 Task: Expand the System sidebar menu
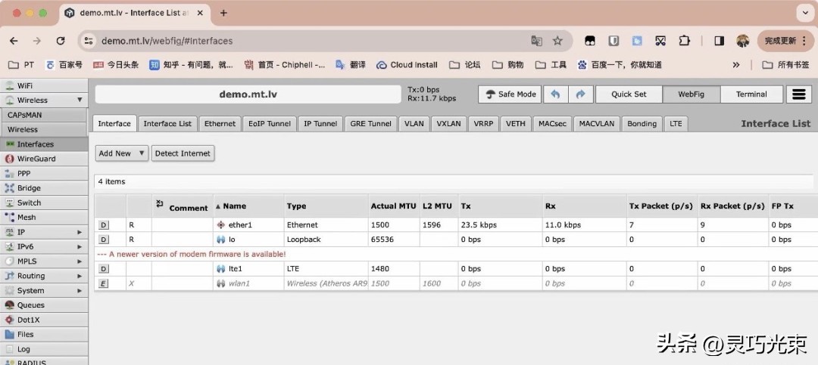click(44, 290)
